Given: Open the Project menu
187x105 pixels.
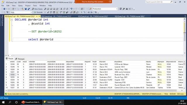Looking at the screenshot, I should click(28, 6).
